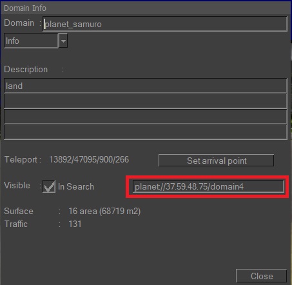Click the Traffic value 131
The height and width of the screenshot is (285, 292).
(75, 224)
